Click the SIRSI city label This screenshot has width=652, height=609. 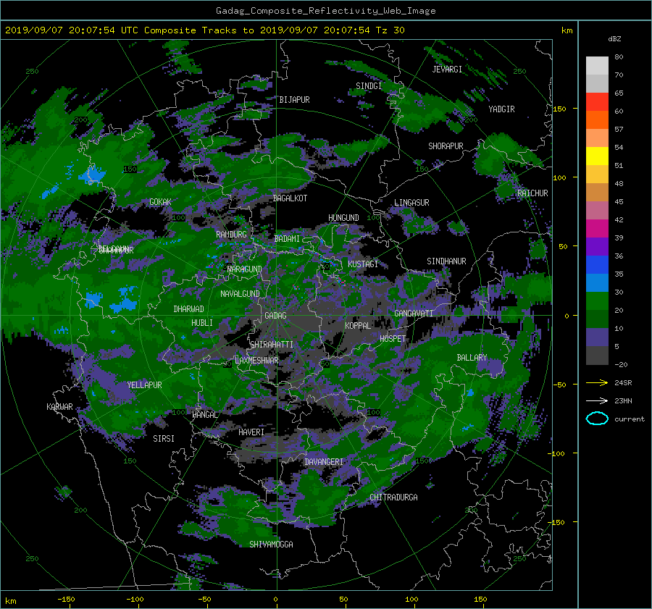pos(164,439)
